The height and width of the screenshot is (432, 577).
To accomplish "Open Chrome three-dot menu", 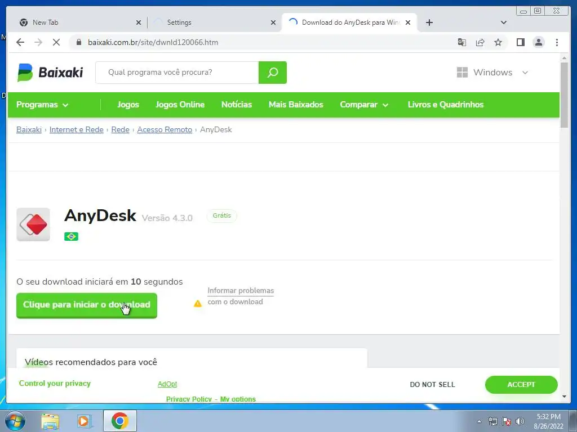I will point(557,42).
